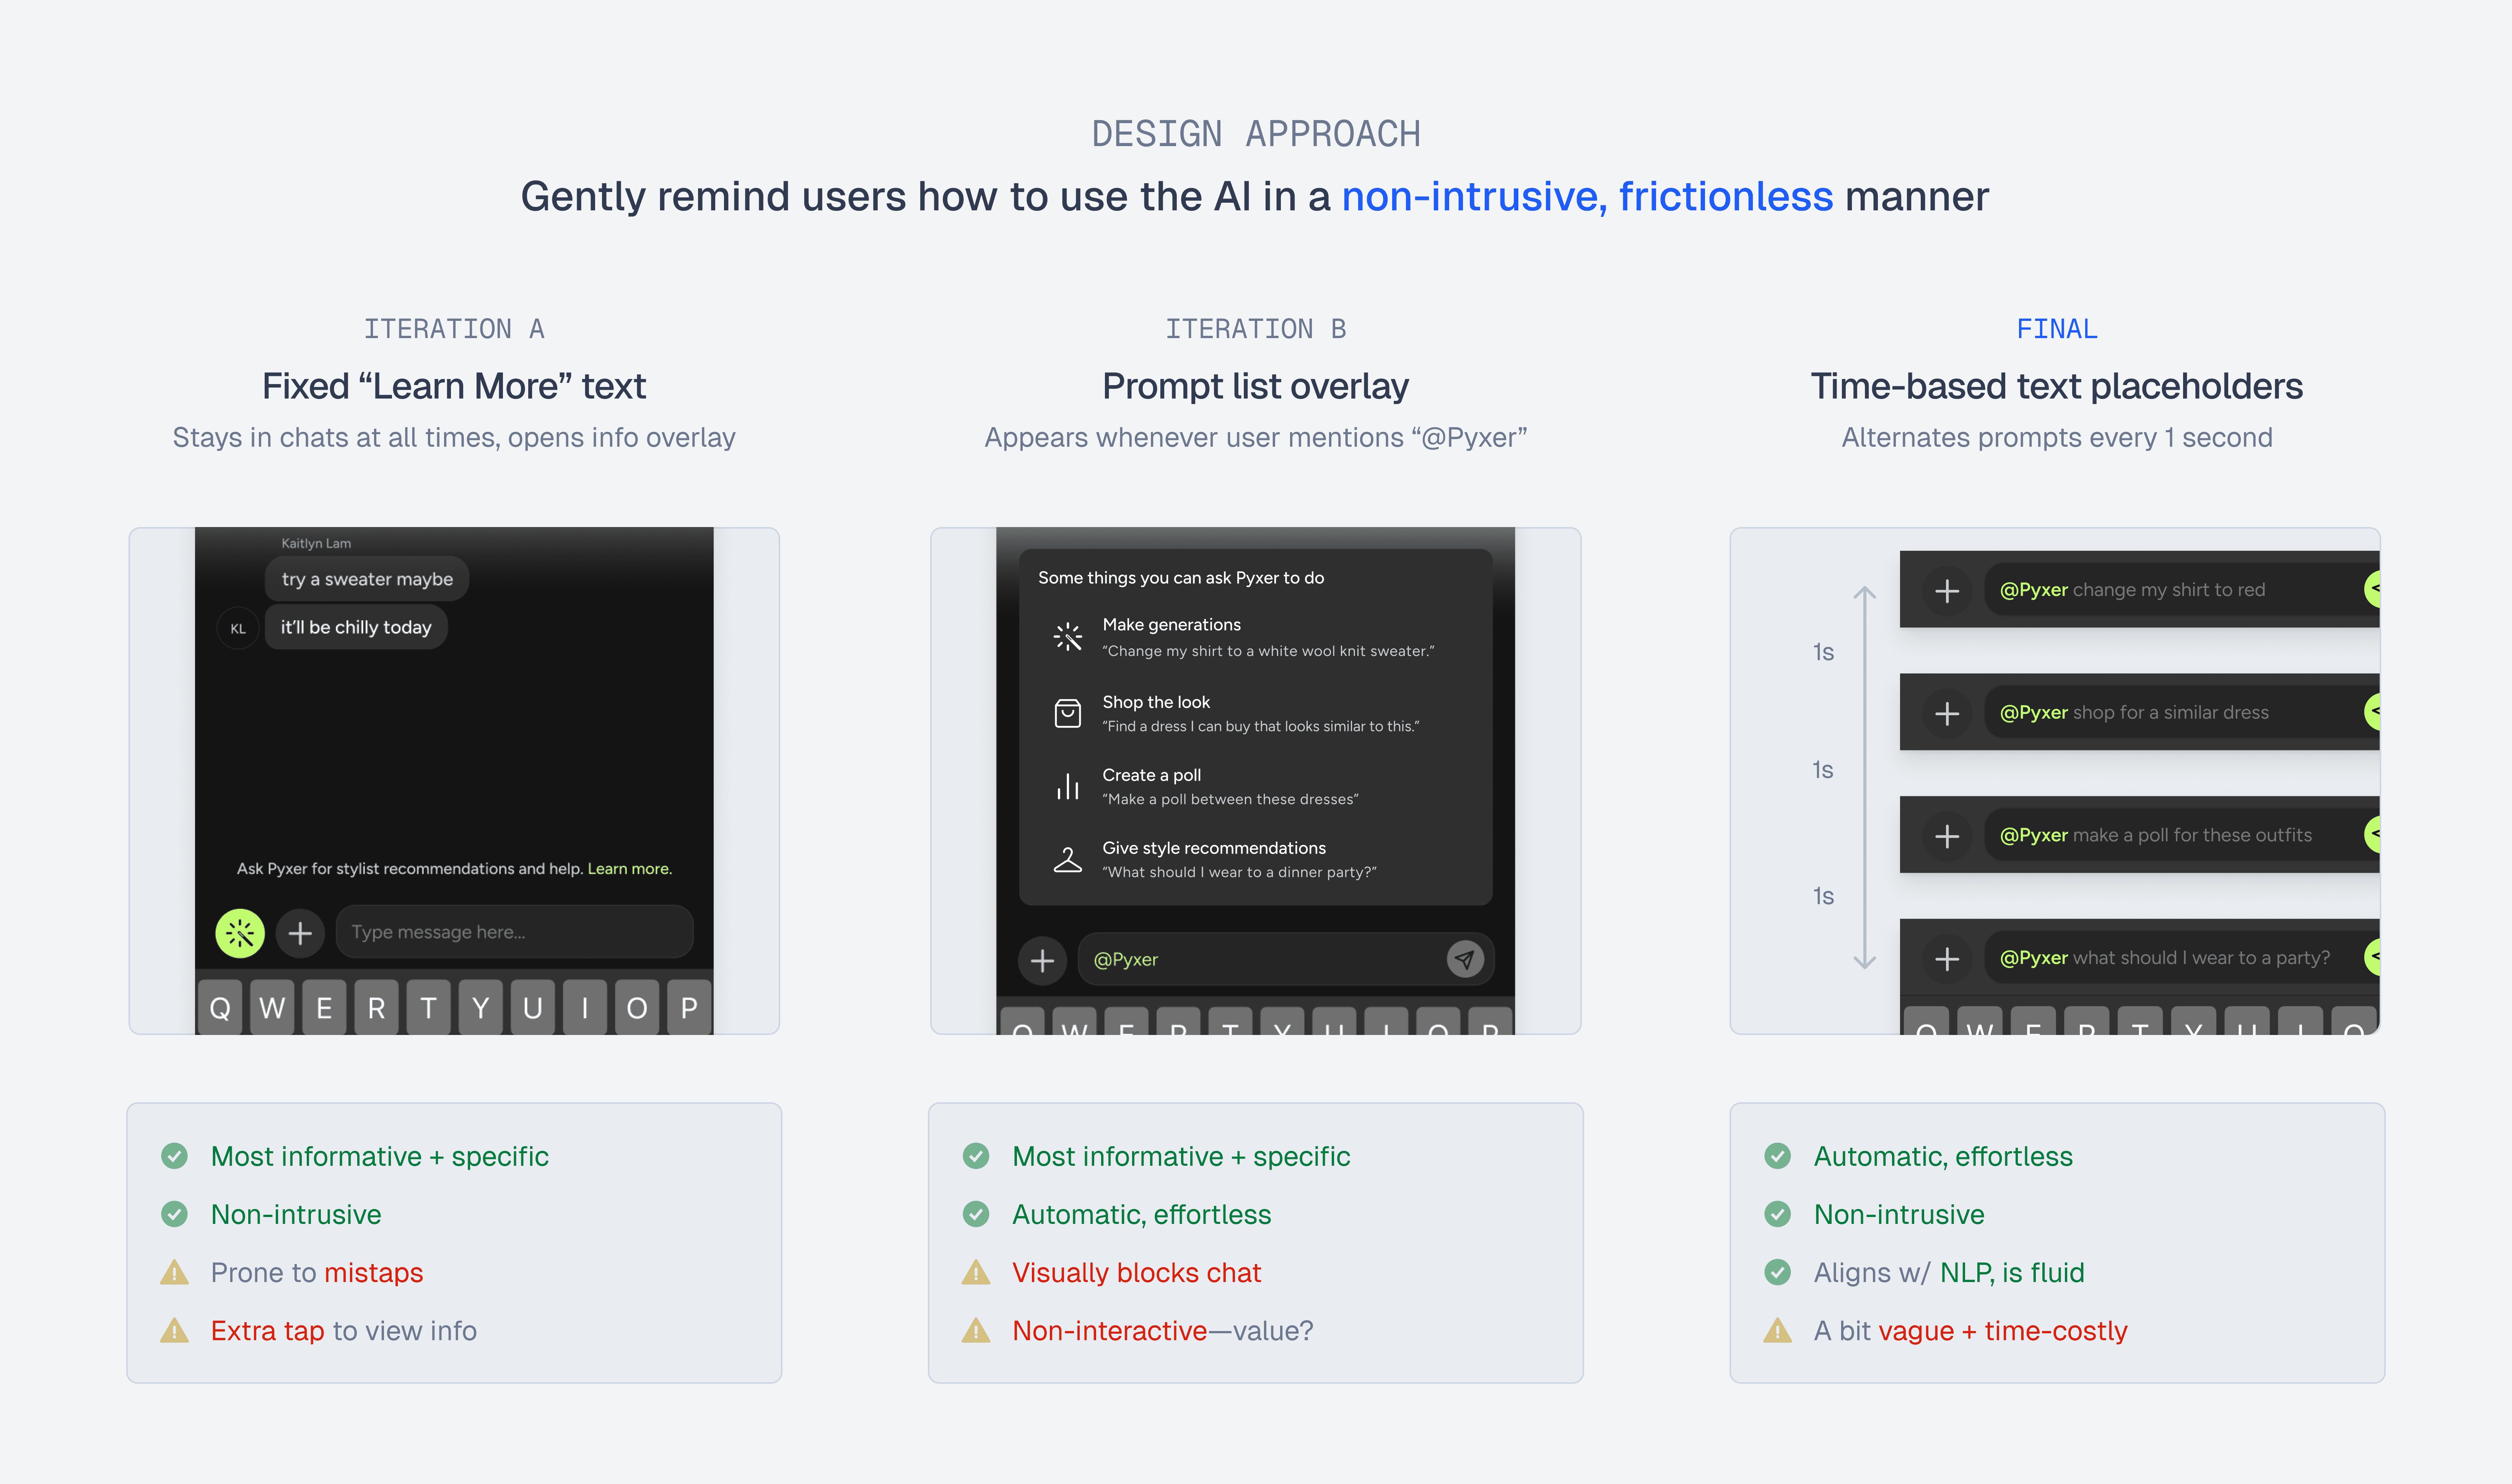Click green checkmark beside Iteration A 'Non-intrusive'
2512x1484 pixels.
(174, 1214)
